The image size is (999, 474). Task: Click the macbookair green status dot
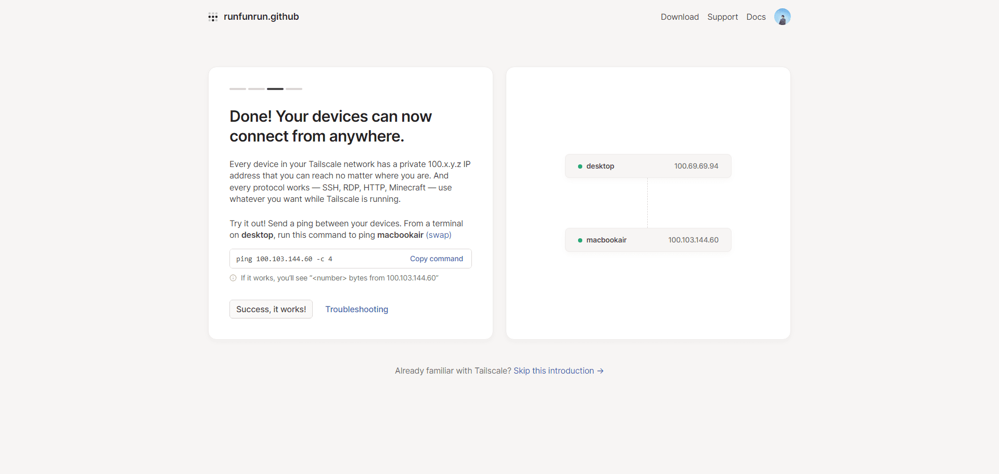(580, 240)
